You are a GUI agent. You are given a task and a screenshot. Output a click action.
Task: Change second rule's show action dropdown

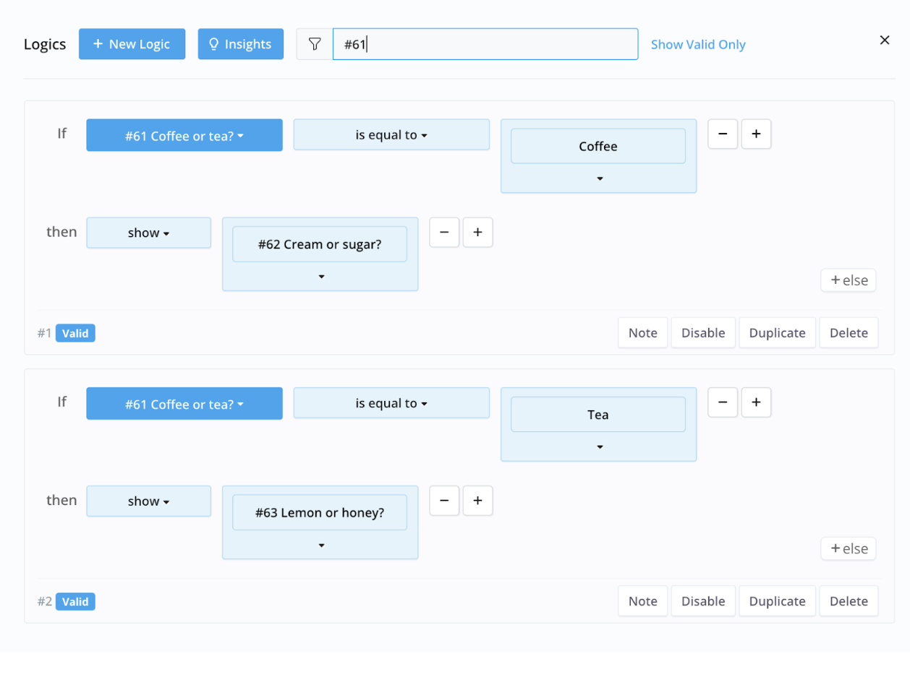148,501
